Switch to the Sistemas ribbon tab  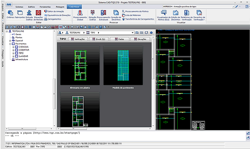pyautogui.click(x=19, y=7)
